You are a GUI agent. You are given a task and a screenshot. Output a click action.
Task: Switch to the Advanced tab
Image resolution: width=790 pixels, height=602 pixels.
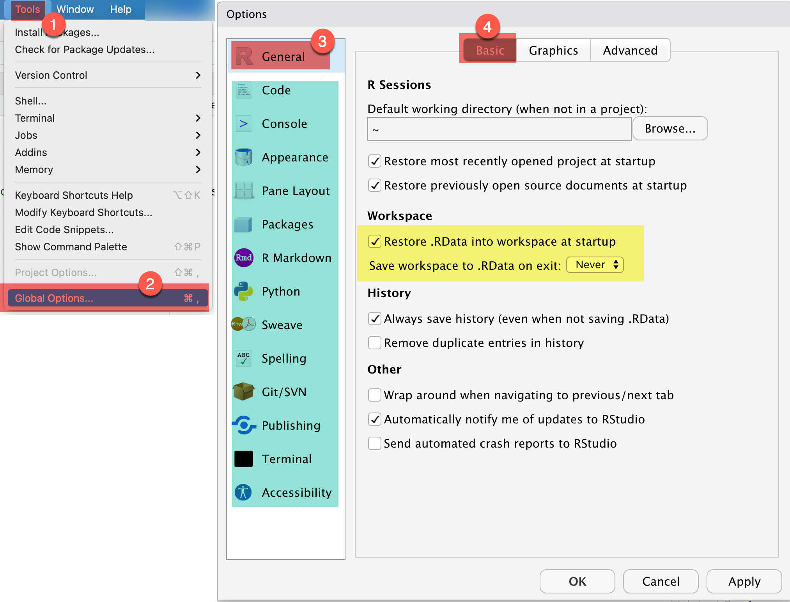[630, 50]
